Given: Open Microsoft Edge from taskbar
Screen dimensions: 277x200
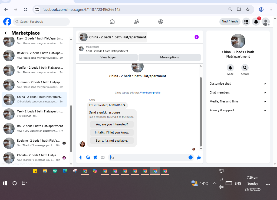Looking at the screenshot, I should [65, 171].
